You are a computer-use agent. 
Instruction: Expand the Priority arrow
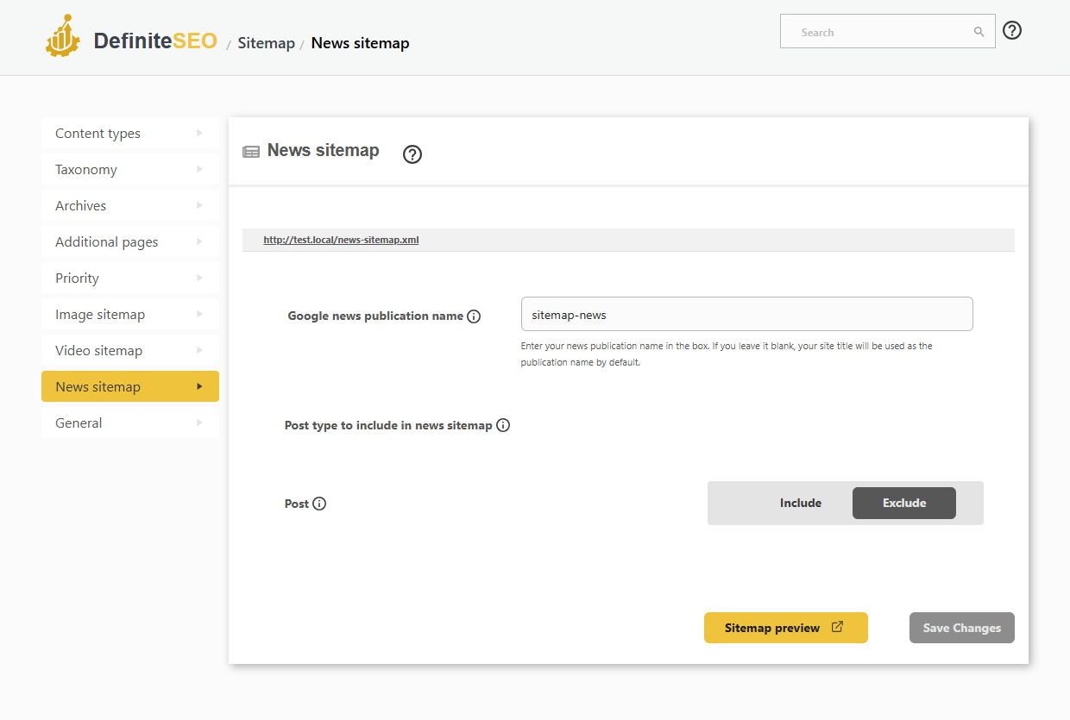click(199, 278)
